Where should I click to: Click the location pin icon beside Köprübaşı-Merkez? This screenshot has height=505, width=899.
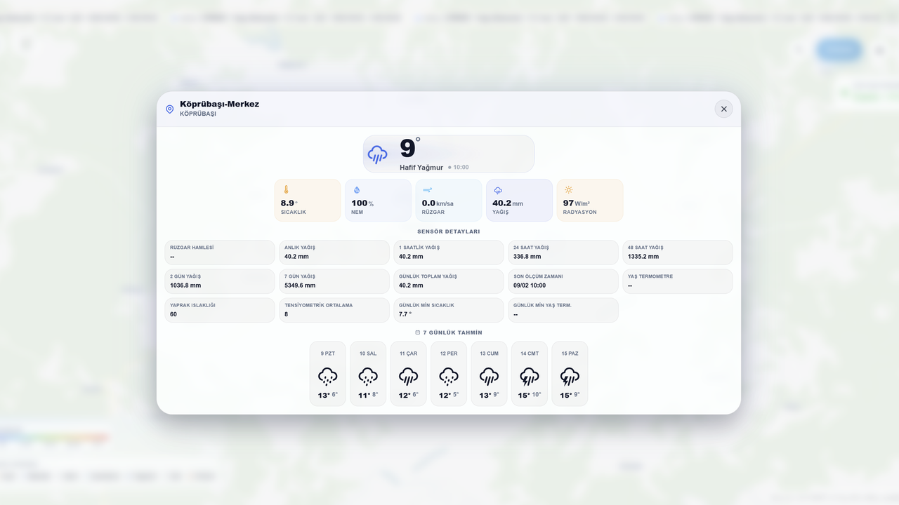169,109
